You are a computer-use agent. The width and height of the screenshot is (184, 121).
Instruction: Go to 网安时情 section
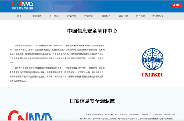point(71,16)
